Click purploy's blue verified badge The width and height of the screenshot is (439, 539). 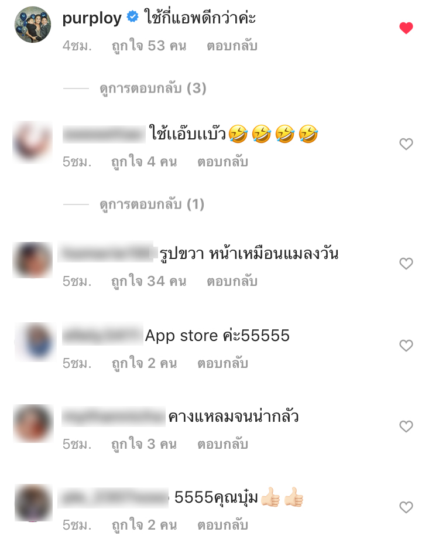(x=133, y=16)
